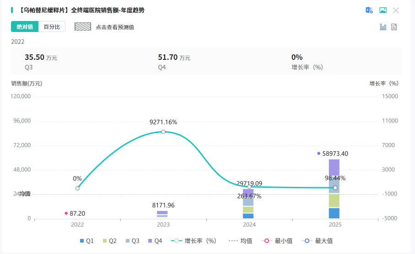The image size is (415, 254).
Task: Toggle Q4 series in legend
Action: 155,241
